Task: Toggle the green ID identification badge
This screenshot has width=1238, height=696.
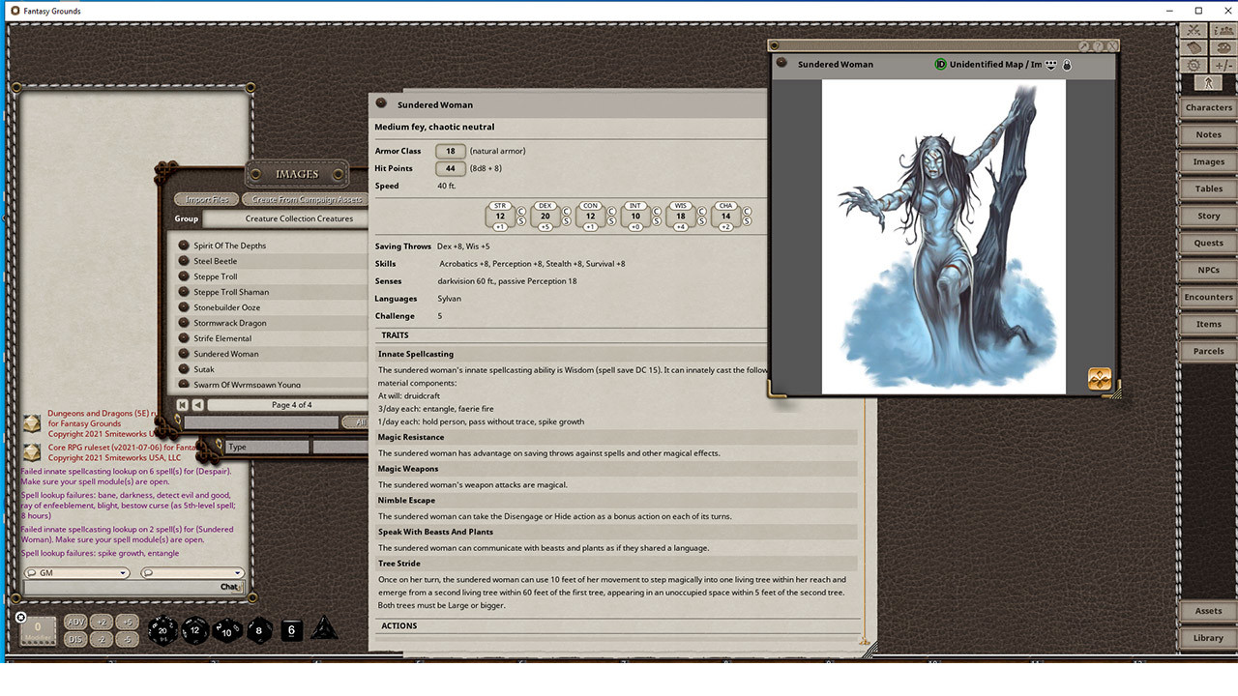Action: [x=940, y=65]
